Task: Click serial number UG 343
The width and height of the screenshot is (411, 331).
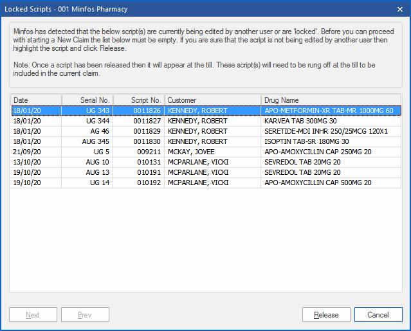Action: [98, 111]
